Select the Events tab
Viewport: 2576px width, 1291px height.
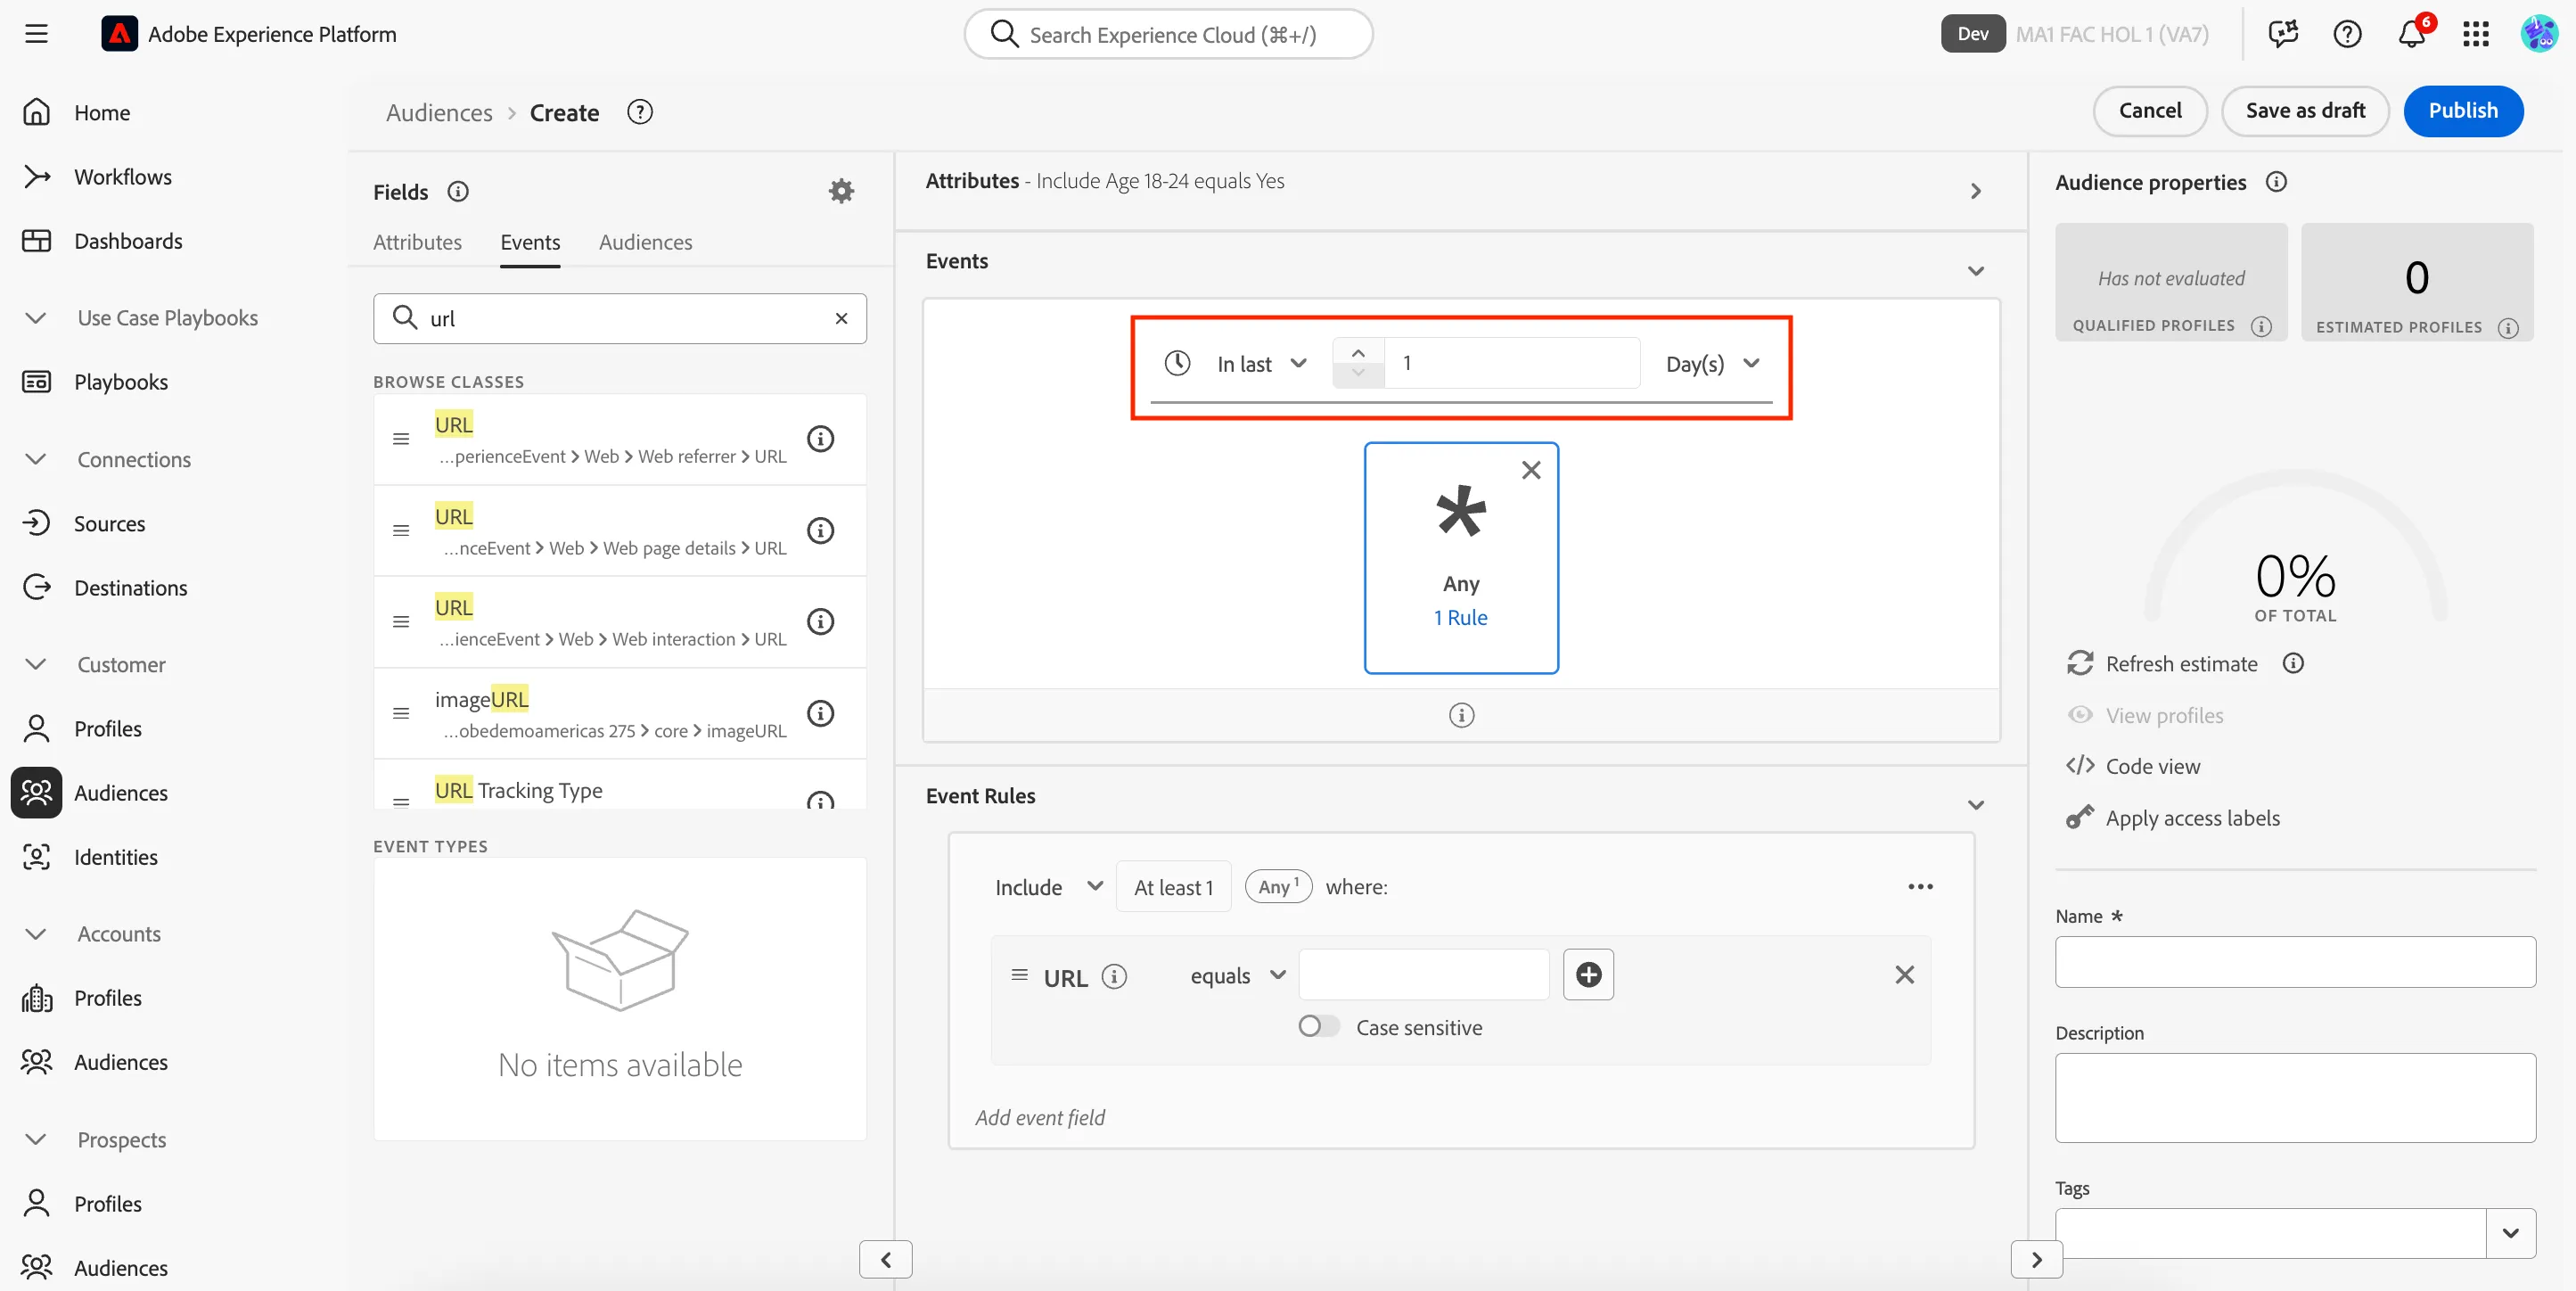pos(530,242)
